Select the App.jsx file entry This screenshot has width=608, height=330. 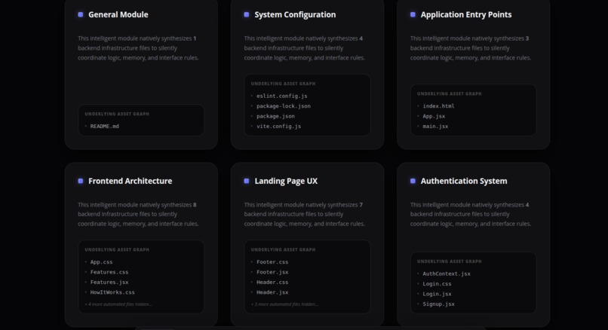pos(434,116)
